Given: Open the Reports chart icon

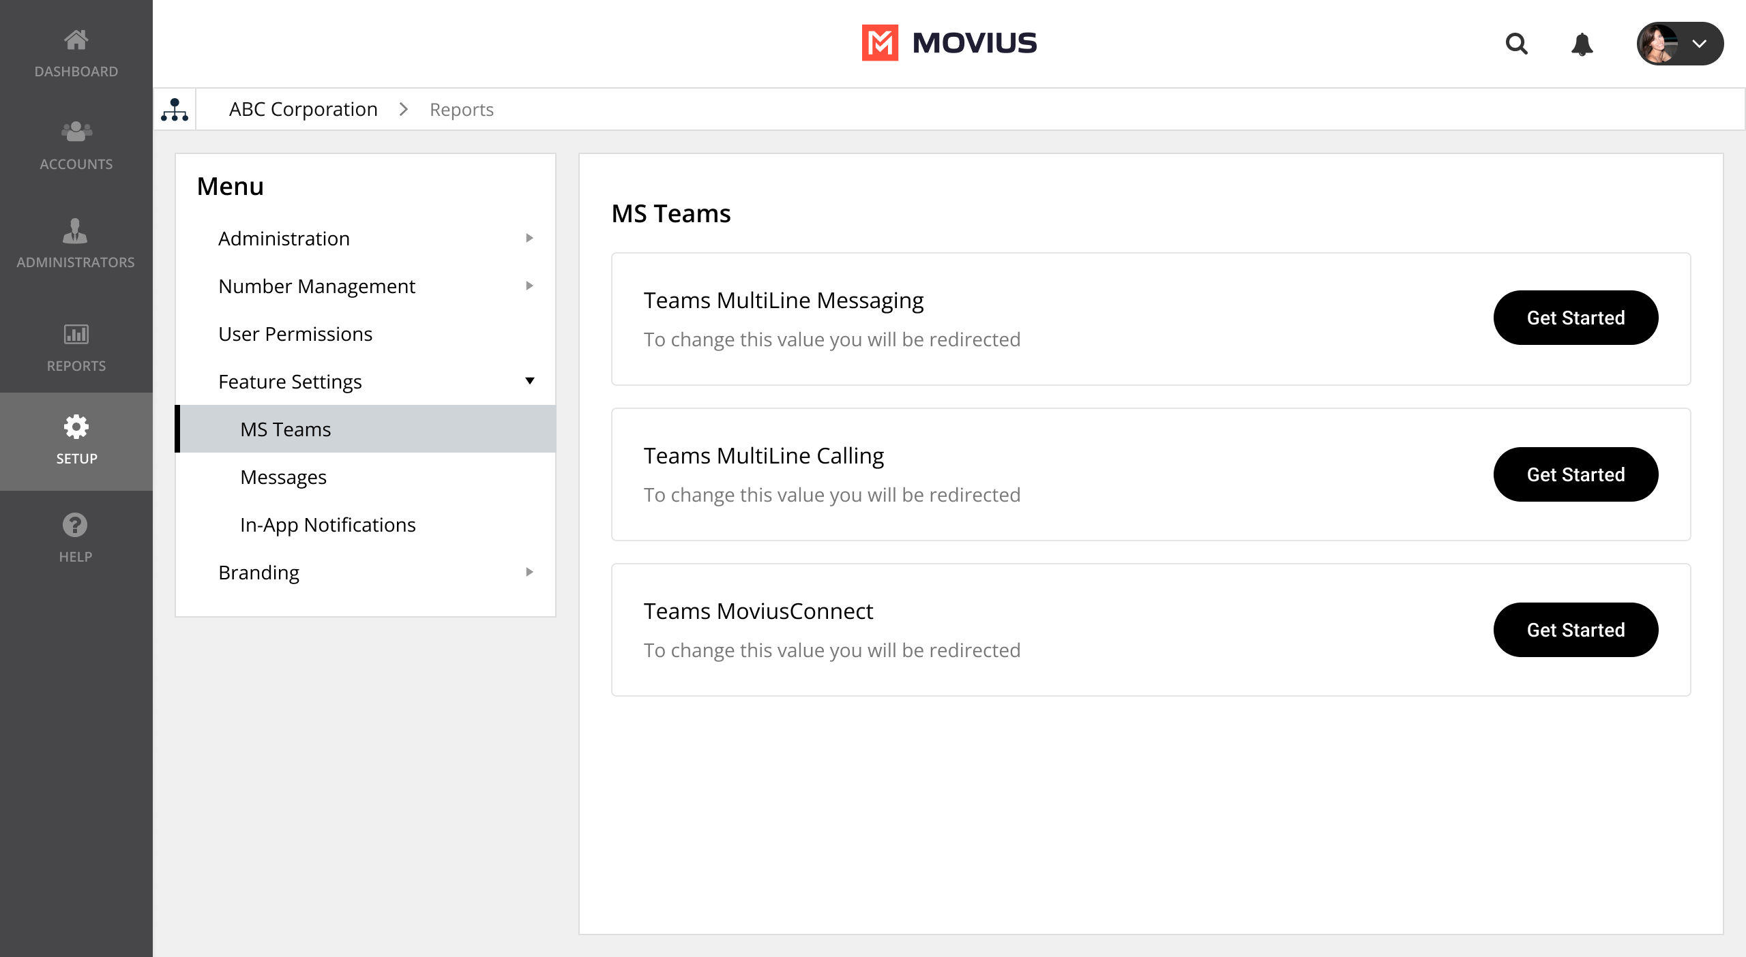Looking at the screenshot, I should 76,334.
